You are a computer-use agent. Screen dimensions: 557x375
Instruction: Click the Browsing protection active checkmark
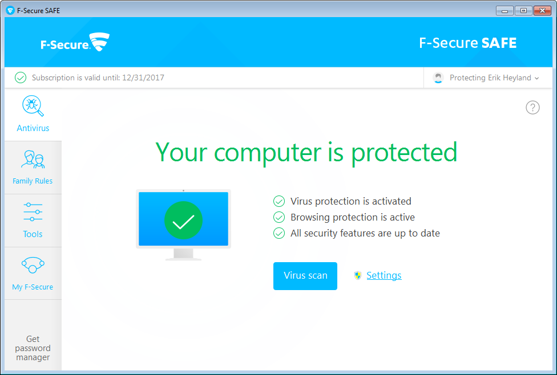click(279, 217)
